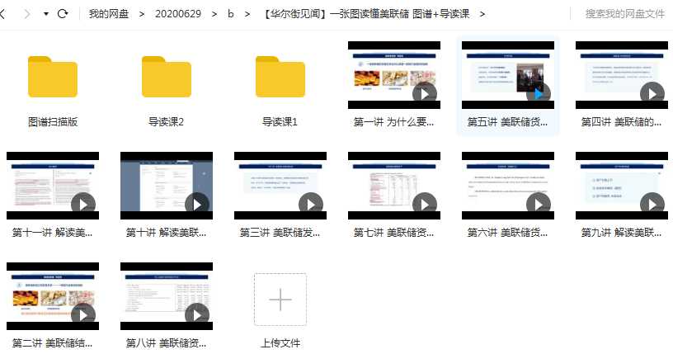Viewport: 673px width, 354px height.
Task: Expand chevron after 我的网盘 breadcrumb
Action: [x=142, y=14]
